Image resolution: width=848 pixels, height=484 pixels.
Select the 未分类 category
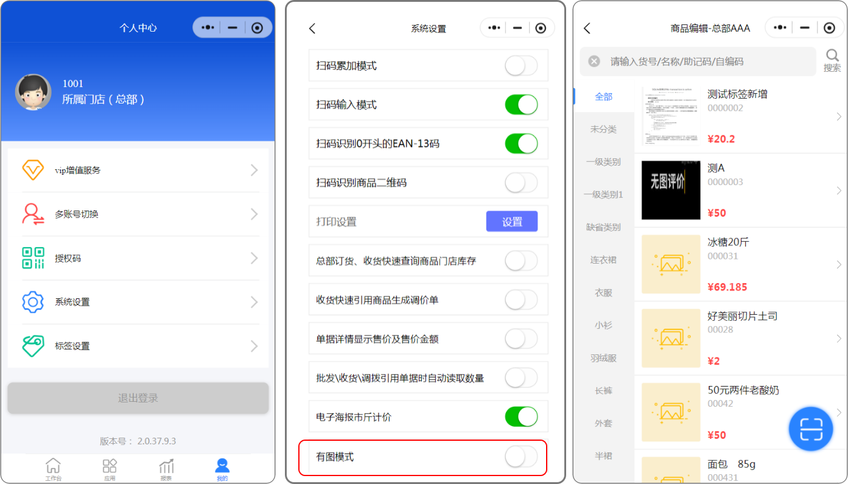604,129
